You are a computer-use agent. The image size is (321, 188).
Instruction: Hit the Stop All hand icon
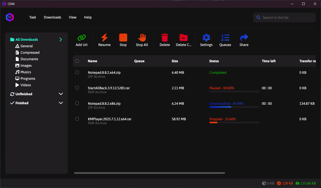coord(142,38)
